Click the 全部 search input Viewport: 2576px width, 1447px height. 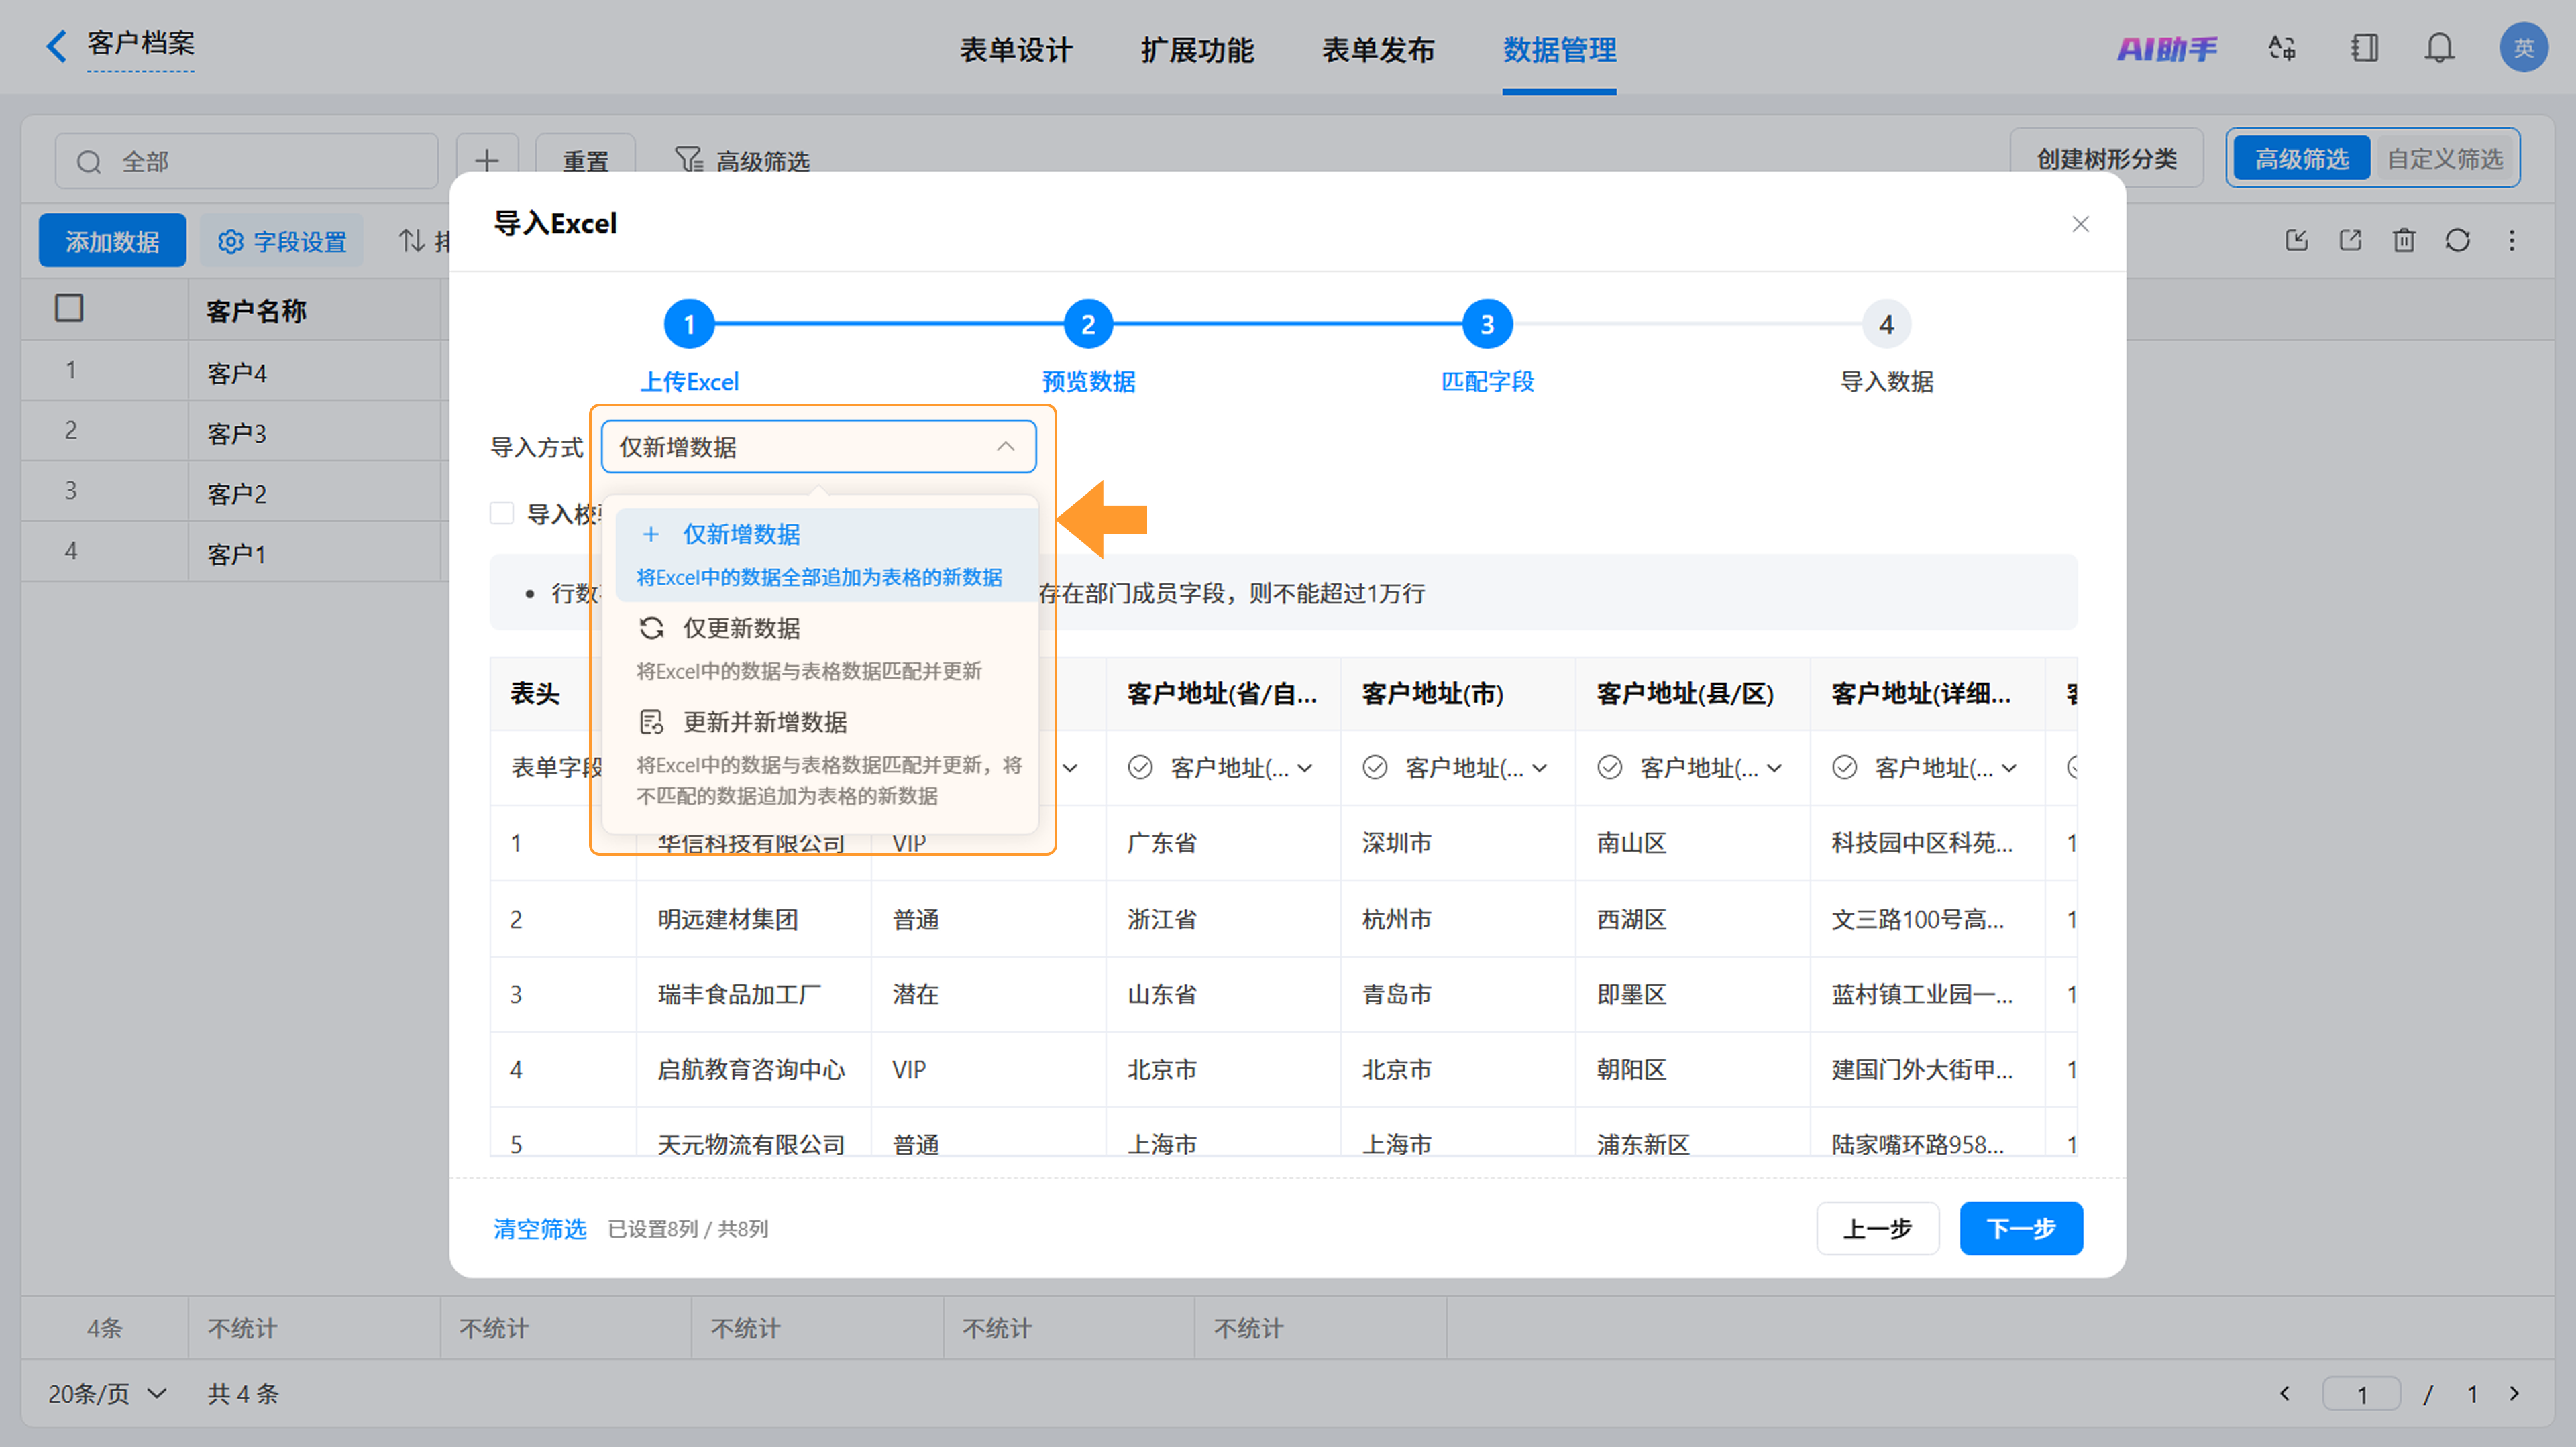point(246,162)
